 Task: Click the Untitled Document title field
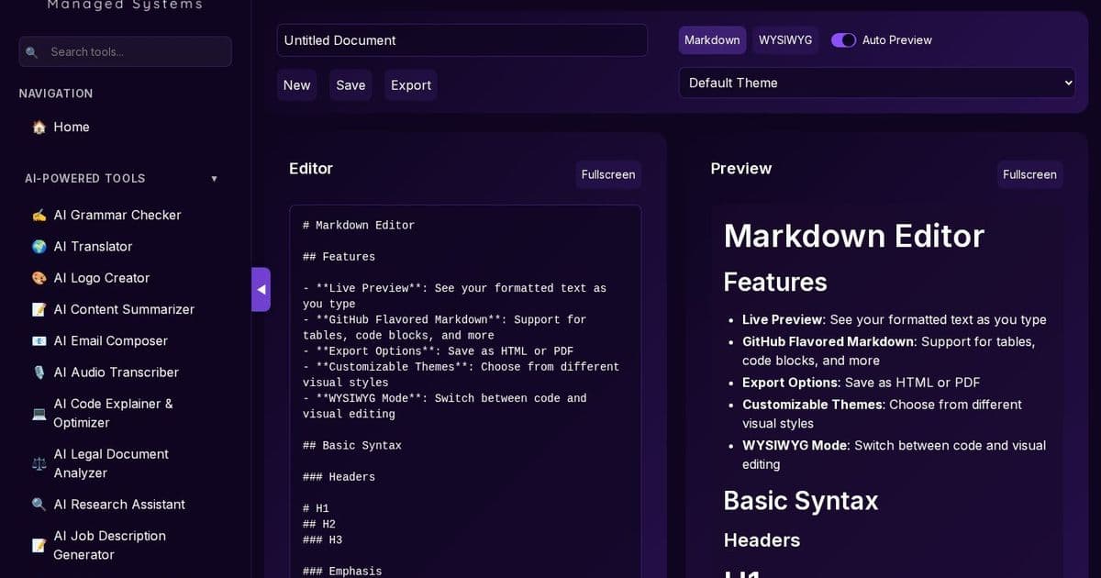[x=462, y=40]
